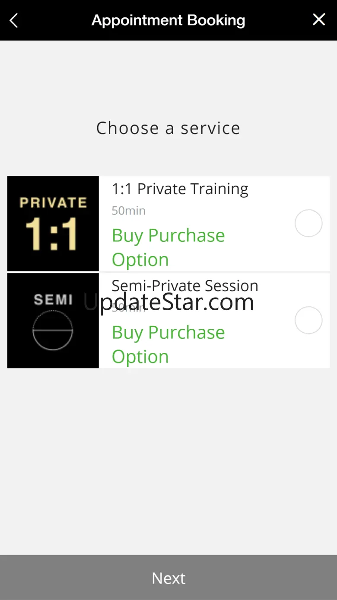Close the Appointment Booking screen with X

(x=319, y=19)
